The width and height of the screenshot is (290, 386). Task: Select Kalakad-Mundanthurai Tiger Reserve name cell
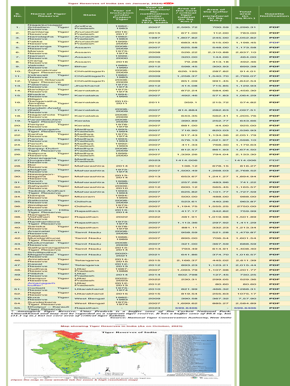click(48, 238)
